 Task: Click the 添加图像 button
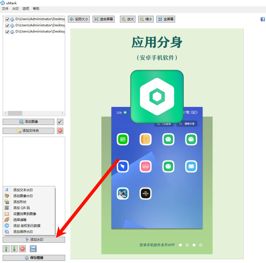click(x=28, y=122)
